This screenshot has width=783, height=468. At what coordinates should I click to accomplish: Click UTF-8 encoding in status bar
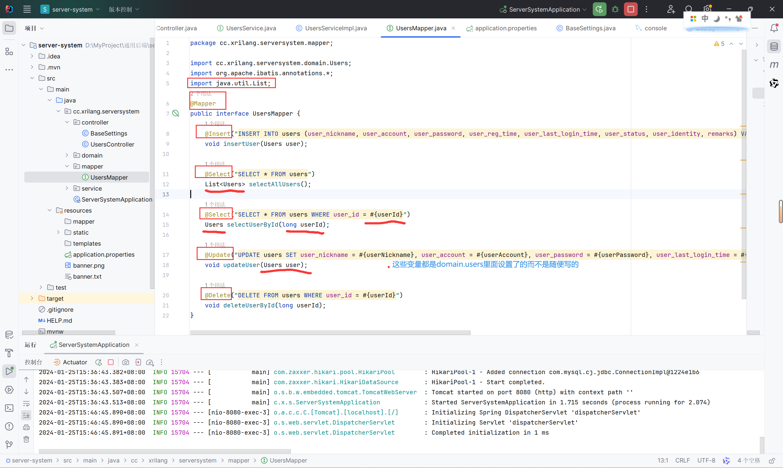click(706, 460)
